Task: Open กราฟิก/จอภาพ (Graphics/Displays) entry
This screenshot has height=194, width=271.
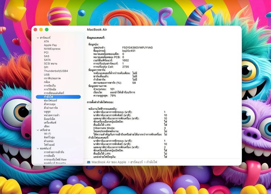Action: [x=52, y=78]
